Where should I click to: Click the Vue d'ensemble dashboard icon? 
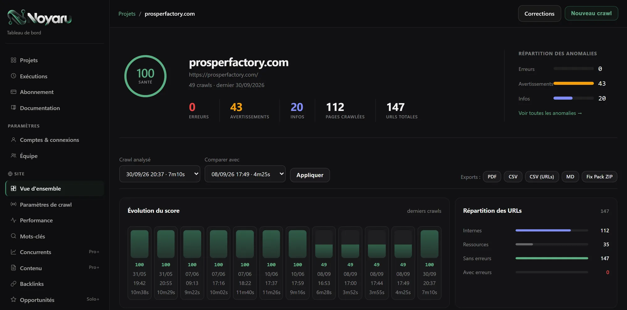(x=13, y=189)
